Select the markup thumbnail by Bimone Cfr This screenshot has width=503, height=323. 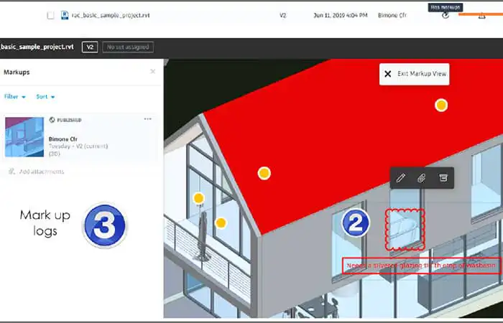tap(24, 137)
